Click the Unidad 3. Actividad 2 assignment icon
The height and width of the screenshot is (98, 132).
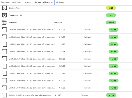click(4, 44)
